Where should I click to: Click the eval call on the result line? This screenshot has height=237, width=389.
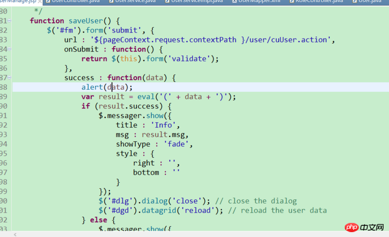(146, 96)
